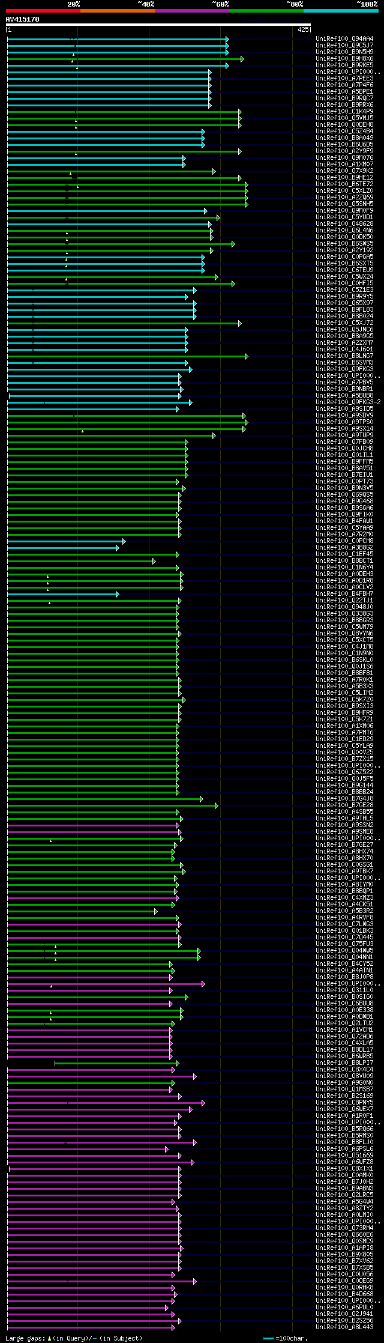Select label UniRef100_C6TEU9
This screenshot has height=1343, width=384.
pyautogui.click(x=344, y=270)
